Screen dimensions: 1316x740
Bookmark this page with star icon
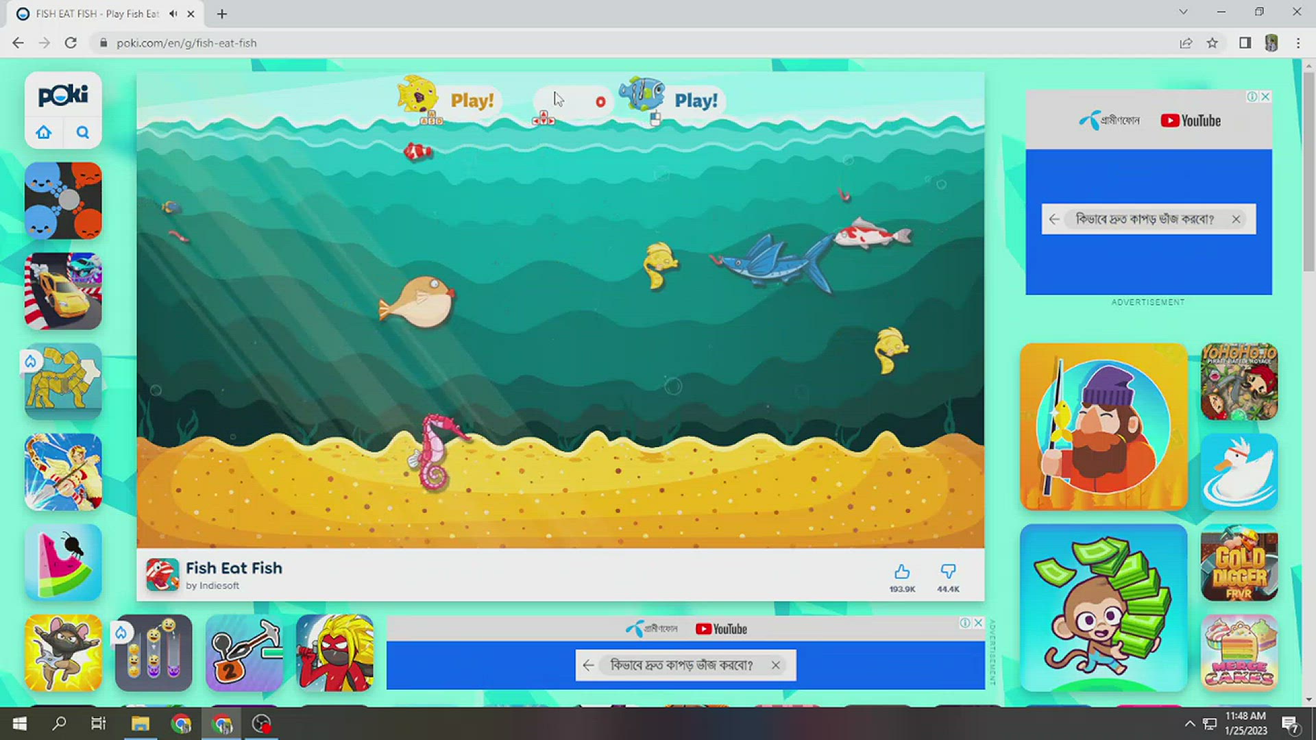[x=1213, y=43]
